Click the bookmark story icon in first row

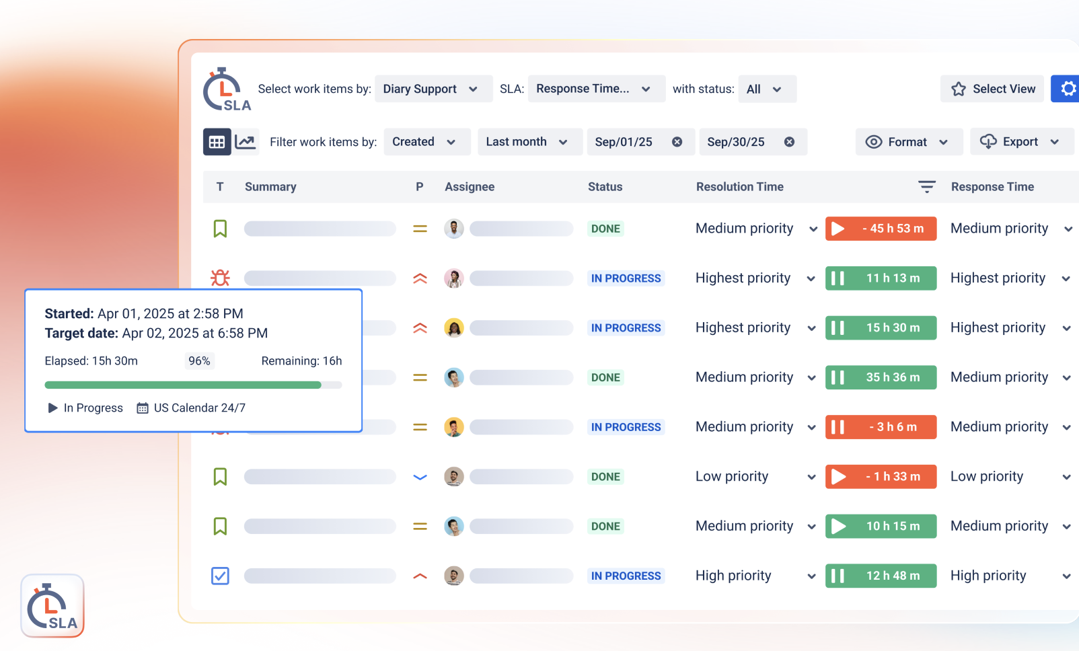220,229
